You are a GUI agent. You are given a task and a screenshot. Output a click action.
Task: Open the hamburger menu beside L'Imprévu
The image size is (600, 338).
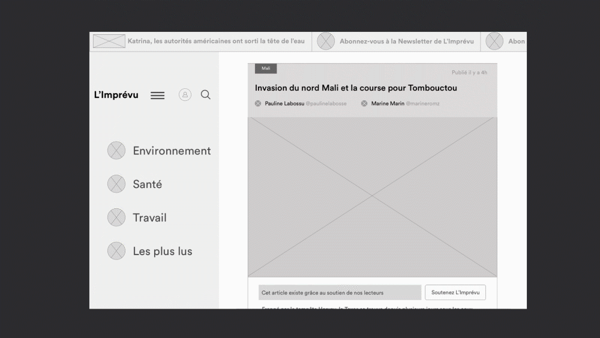pos(157,95)
